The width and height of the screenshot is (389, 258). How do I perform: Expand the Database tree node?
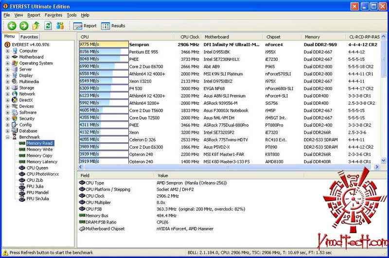click(x=8, y=131)
